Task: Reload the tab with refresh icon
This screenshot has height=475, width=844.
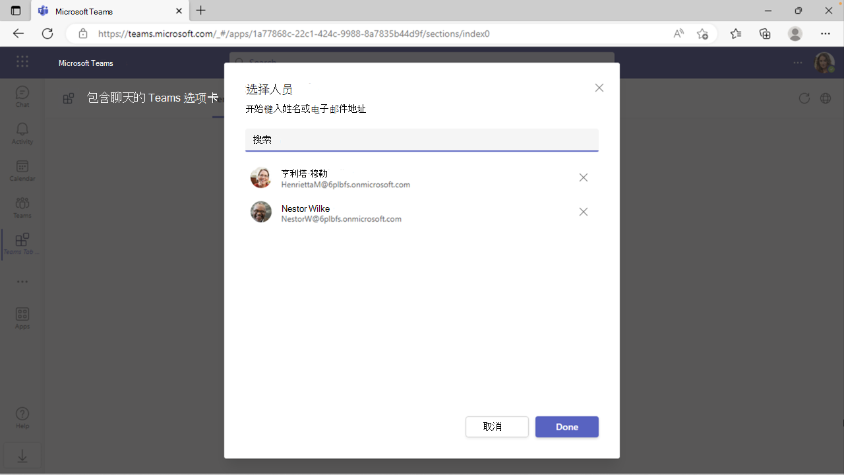Action: pyautogui.click(x=804, y=98)
